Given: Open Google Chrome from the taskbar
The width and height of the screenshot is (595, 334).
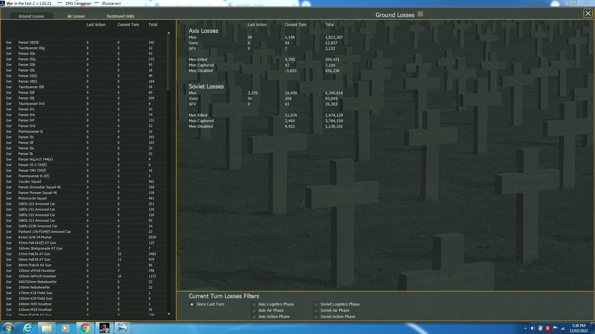Looking at the screenshot, I should pyautogui.click(x=85, y=328).
